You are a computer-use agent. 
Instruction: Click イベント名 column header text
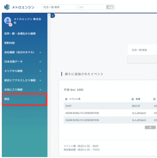(x=75, y=99)
